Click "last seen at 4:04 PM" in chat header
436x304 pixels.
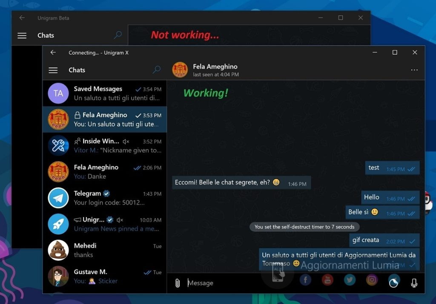[216, 75]
